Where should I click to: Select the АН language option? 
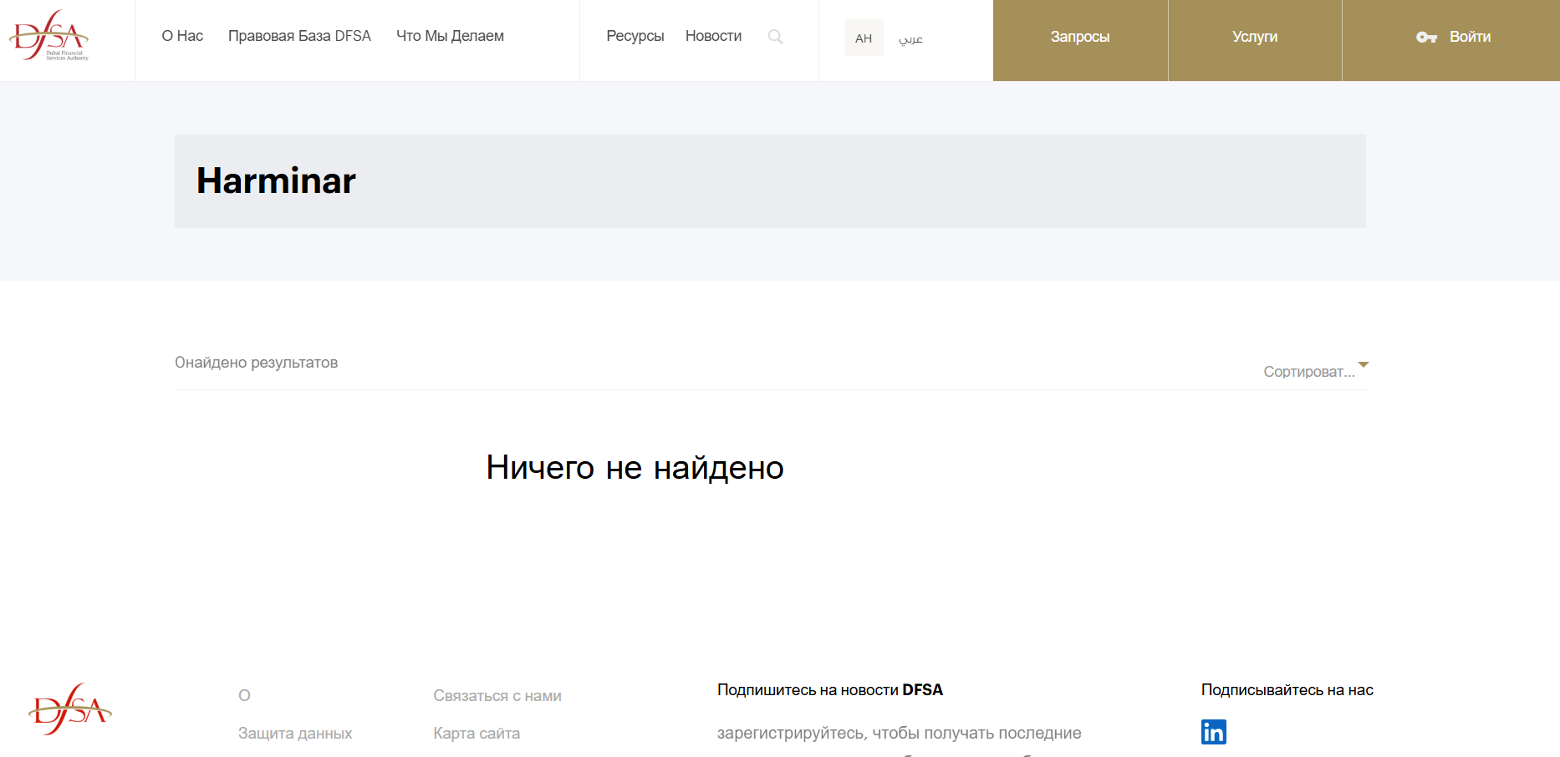(864, 37)
